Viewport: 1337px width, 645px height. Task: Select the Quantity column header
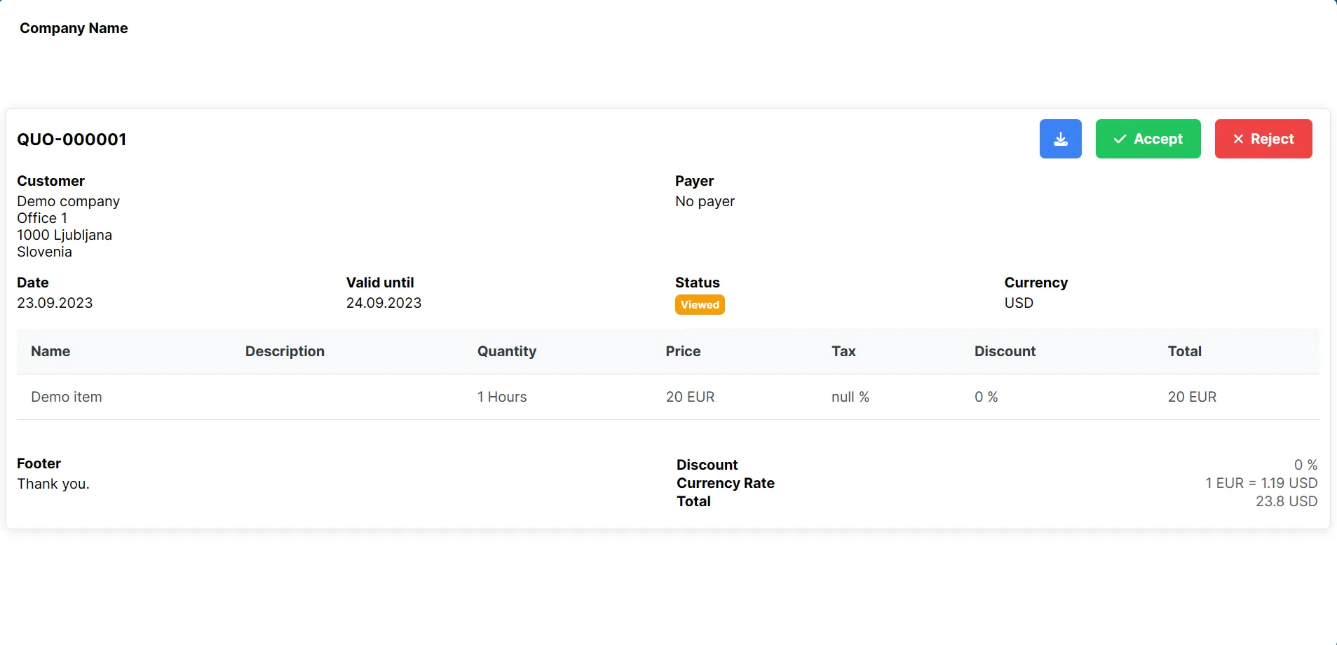pyautogui.click(x=506, y=351)
